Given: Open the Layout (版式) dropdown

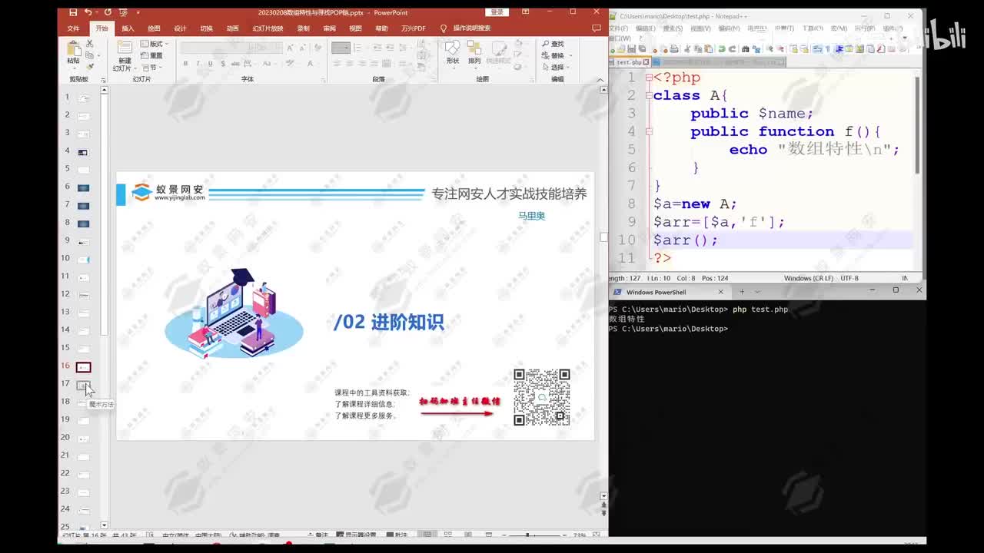Looking at the screenshot, I should pos(152,44).
